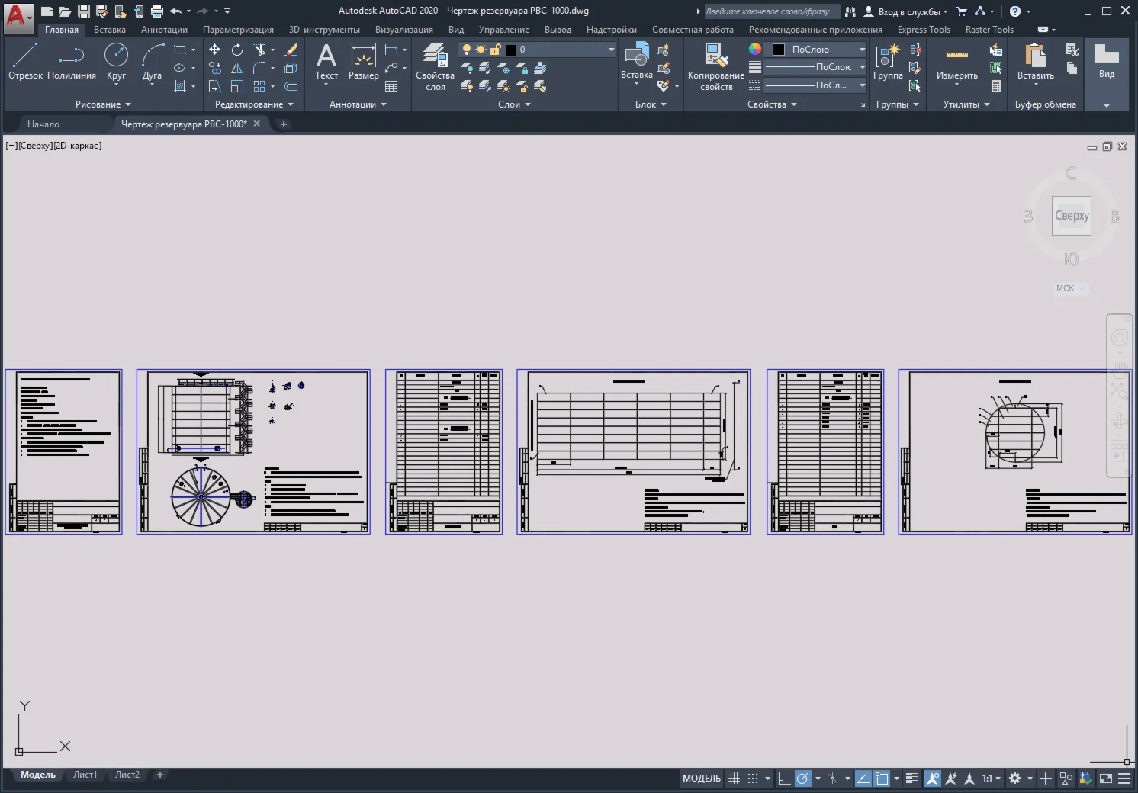This screenshot has height=793, width=1138.
Task: Toggle grid display in status bar
Action: tap(734, 779)
